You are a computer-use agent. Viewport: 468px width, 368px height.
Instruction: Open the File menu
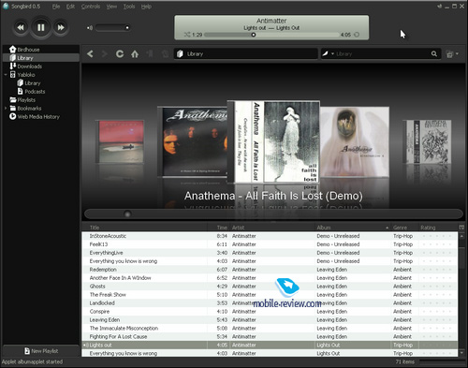[x=56, y=7]
